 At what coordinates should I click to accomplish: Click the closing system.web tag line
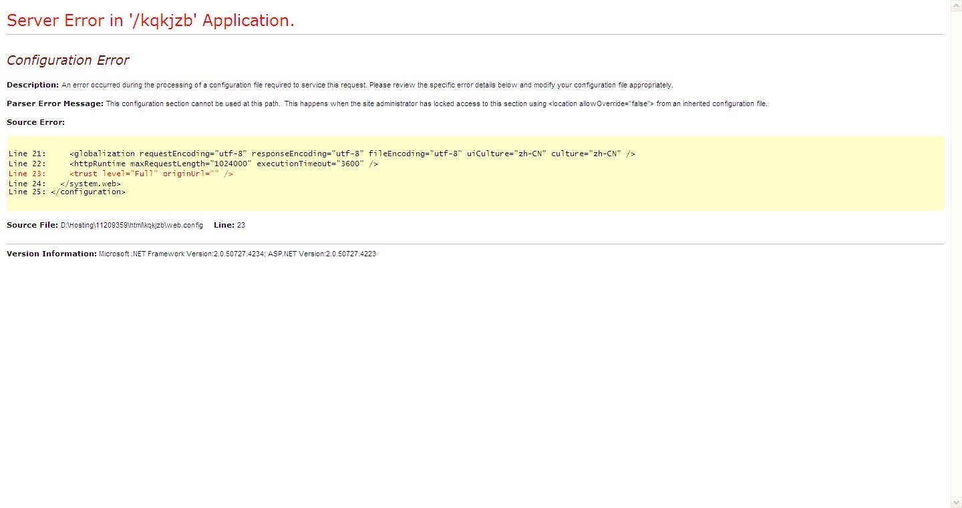pyautogui.click(x=90, y=183)
